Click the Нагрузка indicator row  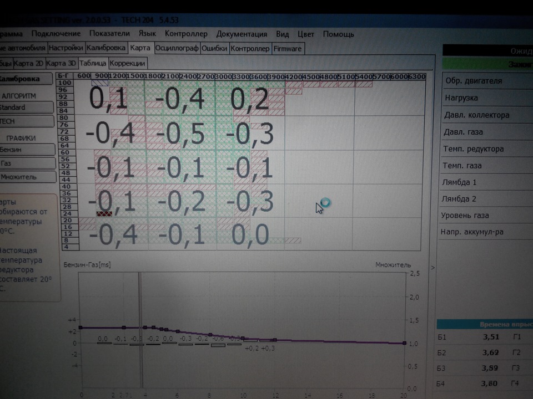click(487, 98)
